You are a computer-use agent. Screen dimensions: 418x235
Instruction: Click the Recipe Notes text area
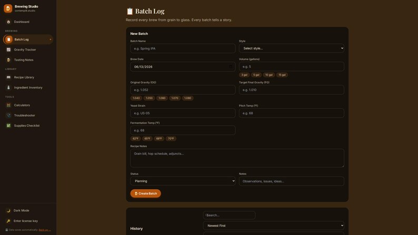[237, 158]
